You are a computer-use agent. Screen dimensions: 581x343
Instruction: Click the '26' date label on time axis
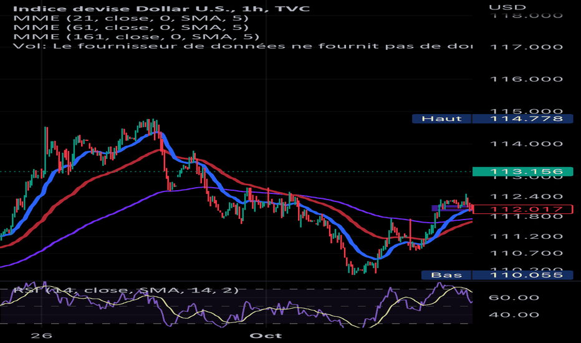coord(42,336)
